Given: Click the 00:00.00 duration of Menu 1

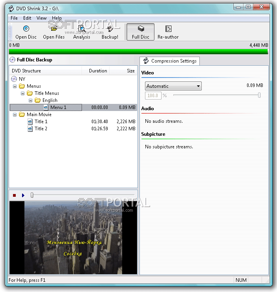Looking at the screenshot, I should (100, 107).
